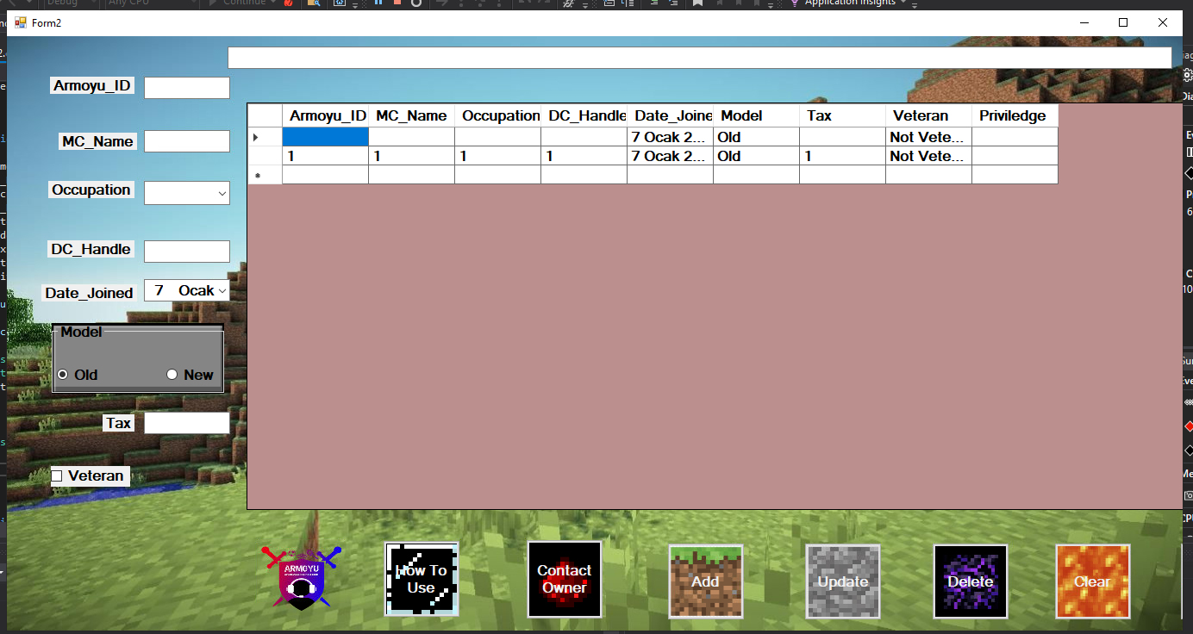Sort by the Occupation column header
Screen dimensions: 1193x634
[498, 116]
